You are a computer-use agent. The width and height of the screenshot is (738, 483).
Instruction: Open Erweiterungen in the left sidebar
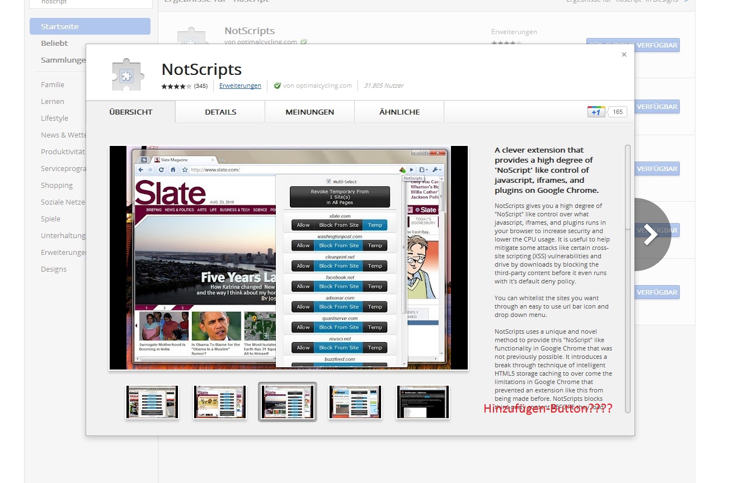(x=63, y=252)
